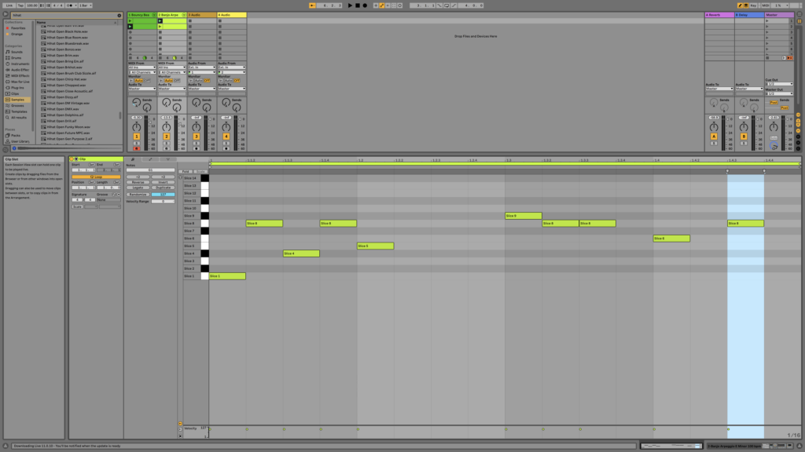
Task: Arm the transport Record button
Action: click(365, 5)
